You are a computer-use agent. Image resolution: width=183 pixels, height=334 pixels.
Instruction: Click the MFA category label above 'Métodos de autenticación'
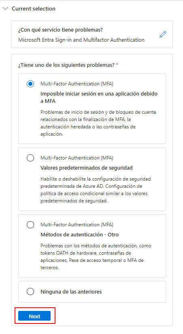(x=77, y=225)
